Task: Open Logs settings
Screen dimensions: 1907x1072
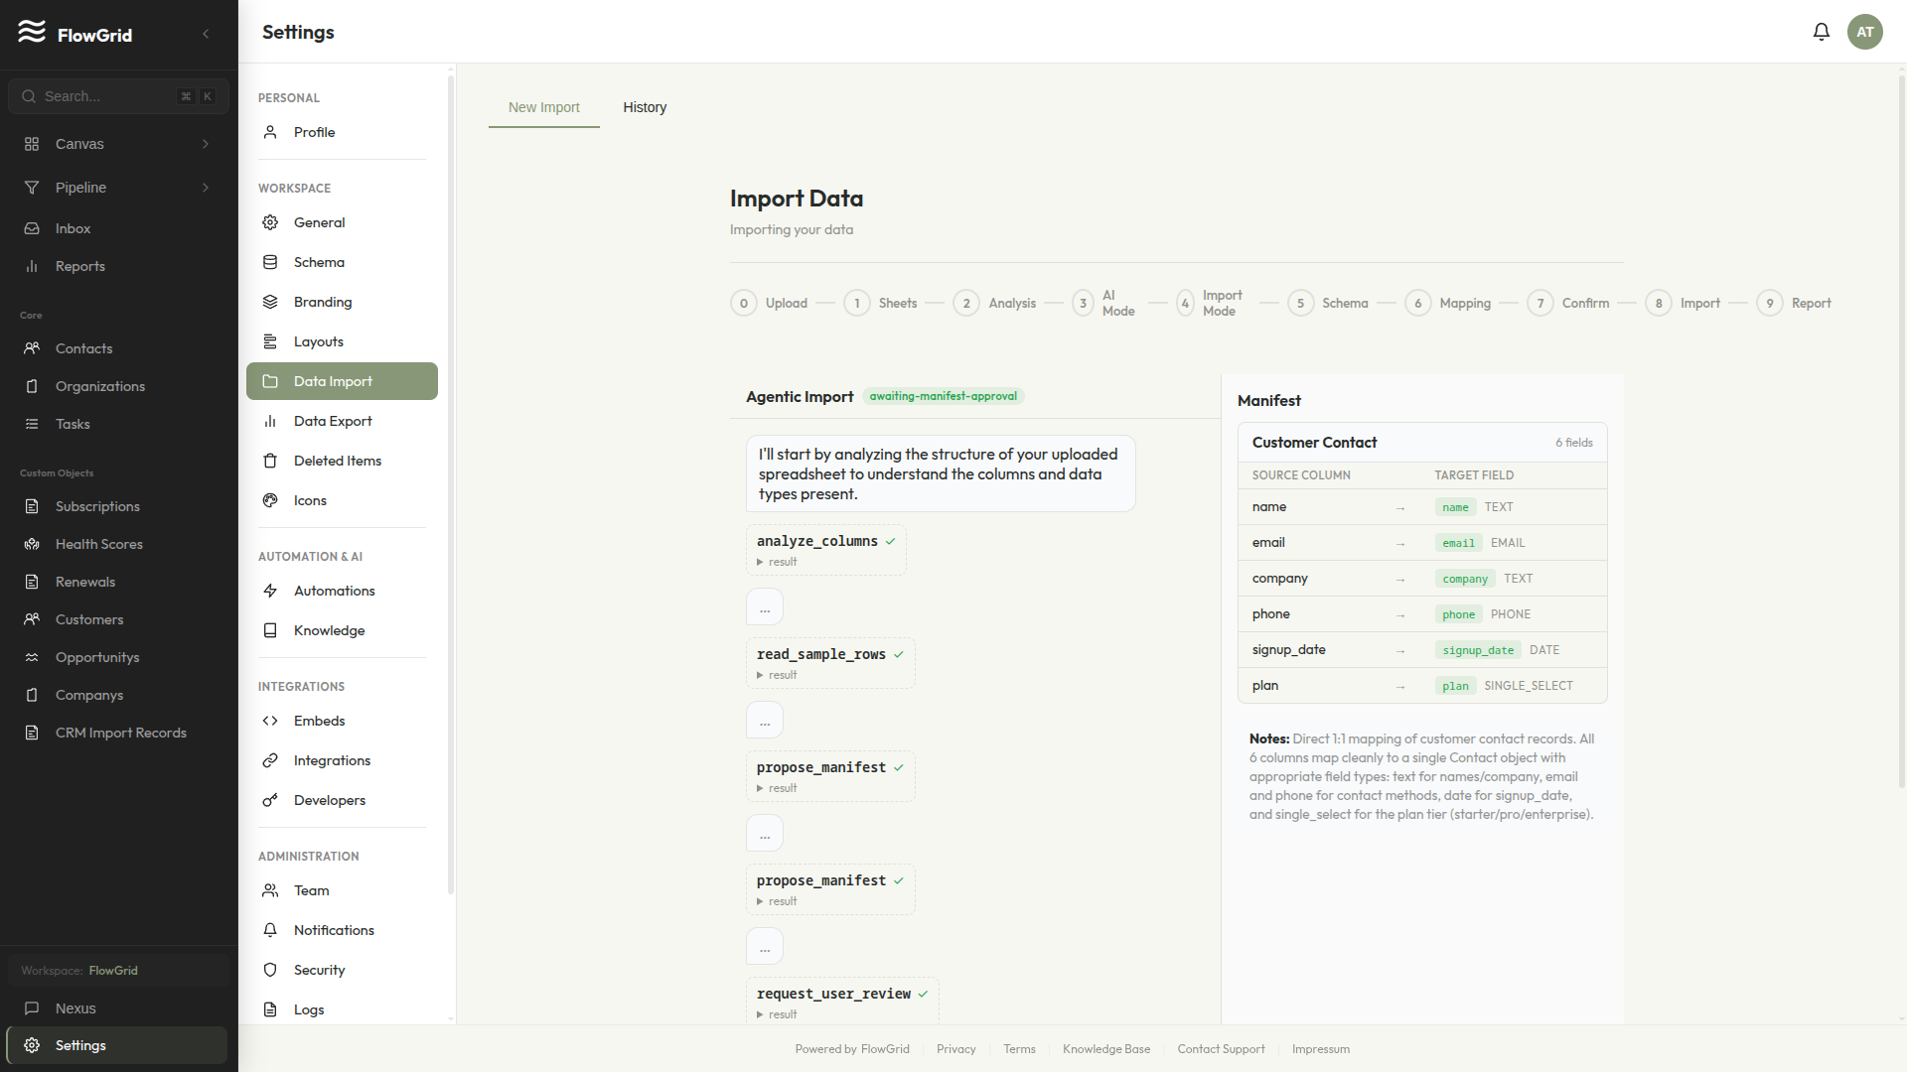Action: point(342,1009)
